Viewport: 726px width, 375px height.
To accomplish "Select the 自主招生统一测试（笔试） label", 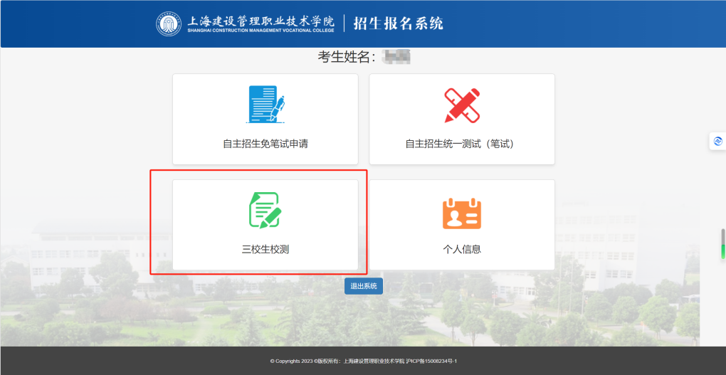I will pos(462,144).
